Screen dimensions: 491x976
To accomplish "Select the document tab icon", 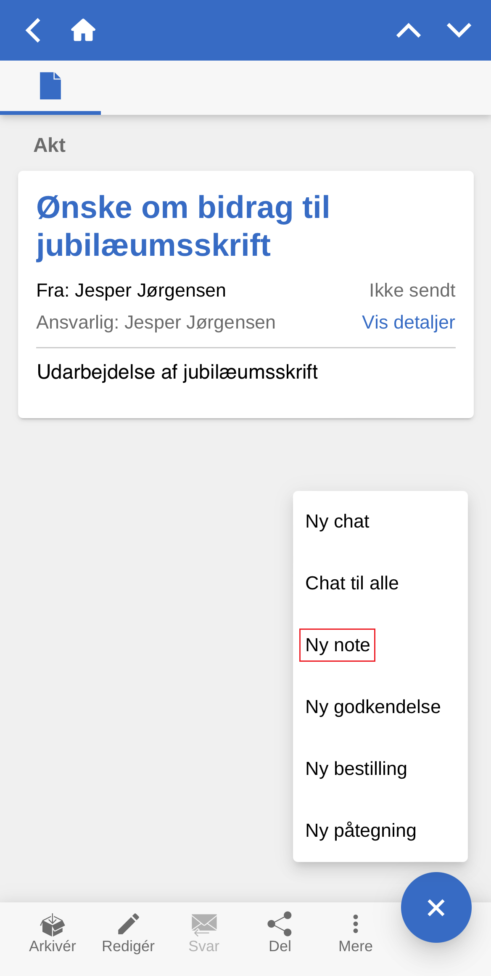I will pos(50,86).
